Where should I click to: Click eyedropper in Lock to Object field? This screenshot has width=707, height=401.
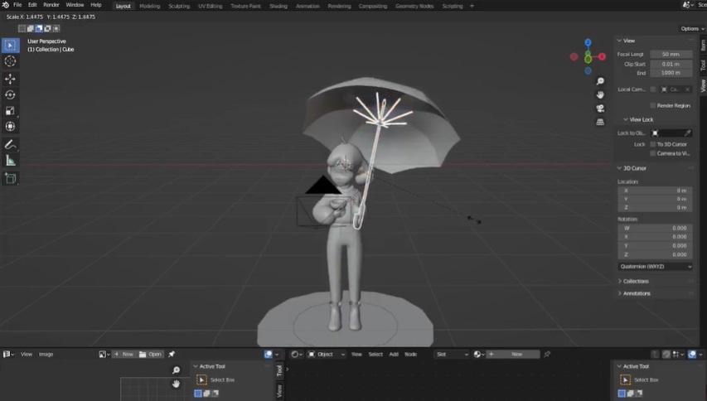[x=687, y=133]
